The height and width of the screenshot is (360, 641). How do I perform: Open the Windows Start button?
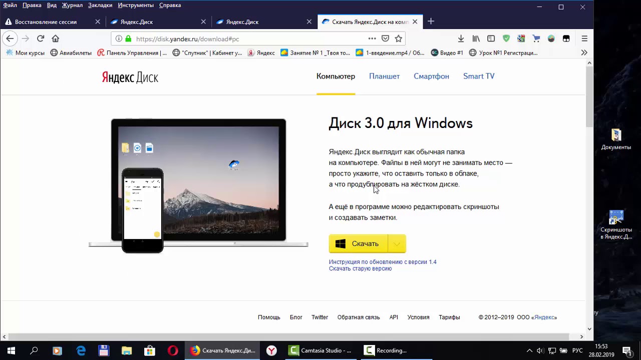coord(11,350)
